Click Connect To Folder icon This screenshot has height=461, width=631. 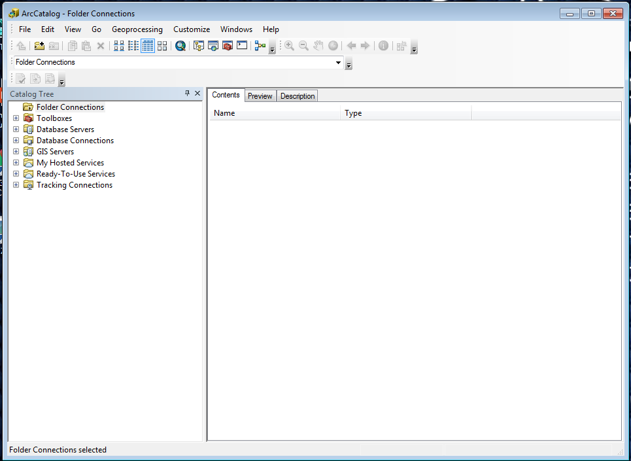pos(39,46)
